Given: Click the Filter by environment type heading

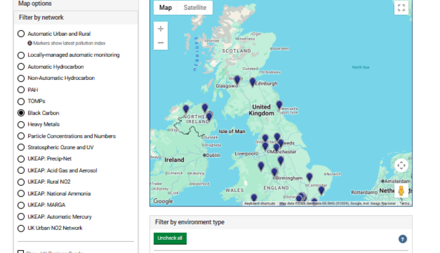Looking at the screenshot, I should click(190, 222).
